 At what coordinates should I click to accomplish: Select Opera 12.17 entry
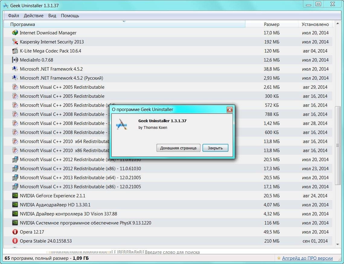point(168,232)
